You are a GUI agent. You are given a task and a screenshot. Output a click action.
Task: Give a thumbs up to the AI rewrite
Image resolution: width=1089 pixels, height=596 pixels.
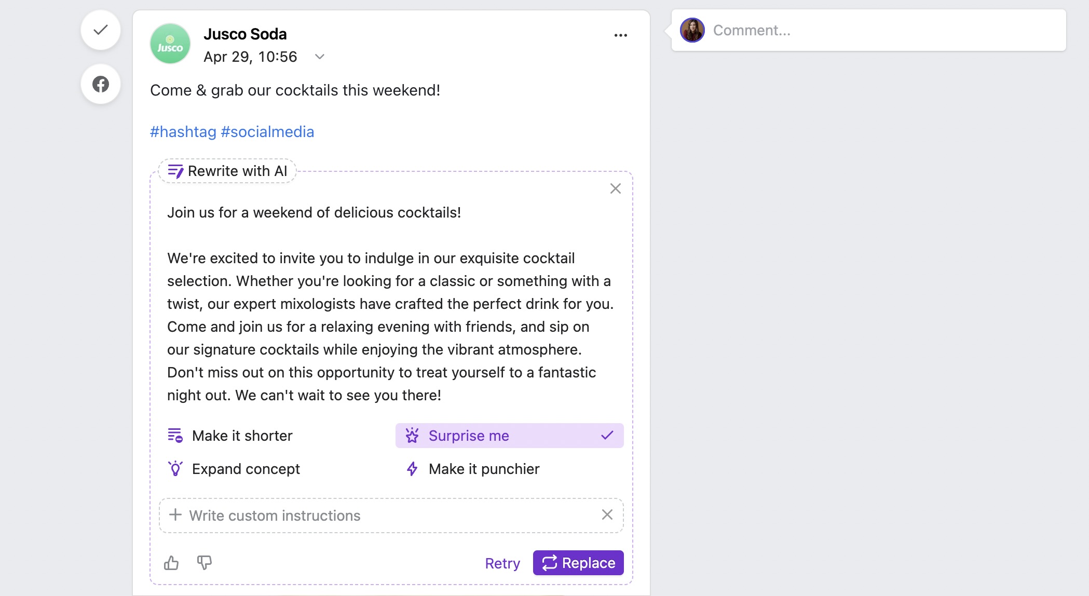click(x=171, y=563)
